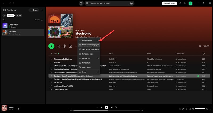The height and width of the screenshot is (113, 213).
Task: Play the Electronic playlist green button
Action: coord(51,46)
